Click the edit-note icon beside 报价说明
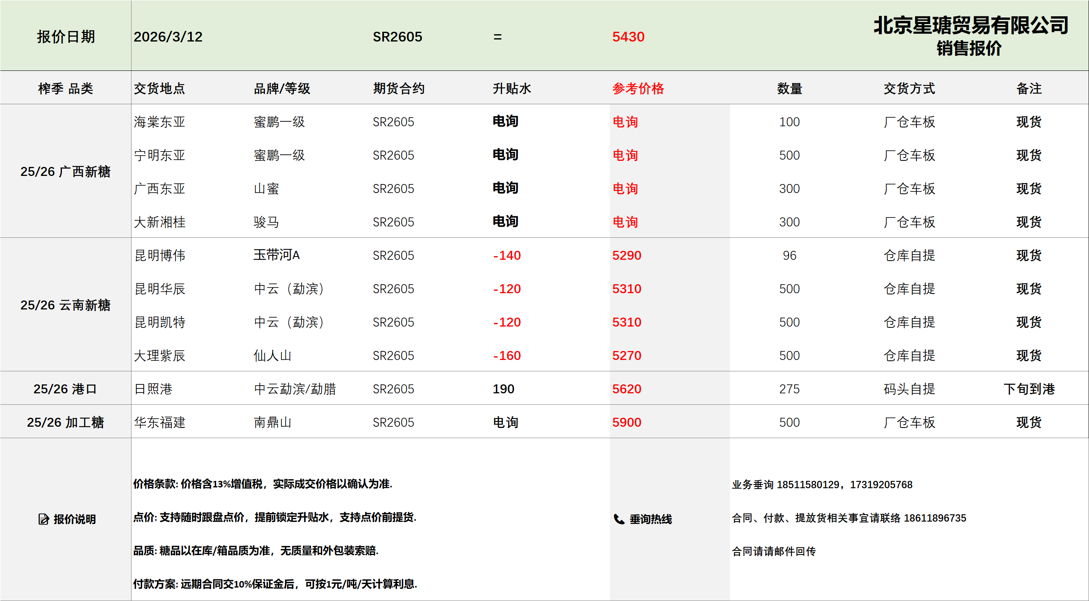The height and width of the screenshot is (601, 1089). pos(44,519)
